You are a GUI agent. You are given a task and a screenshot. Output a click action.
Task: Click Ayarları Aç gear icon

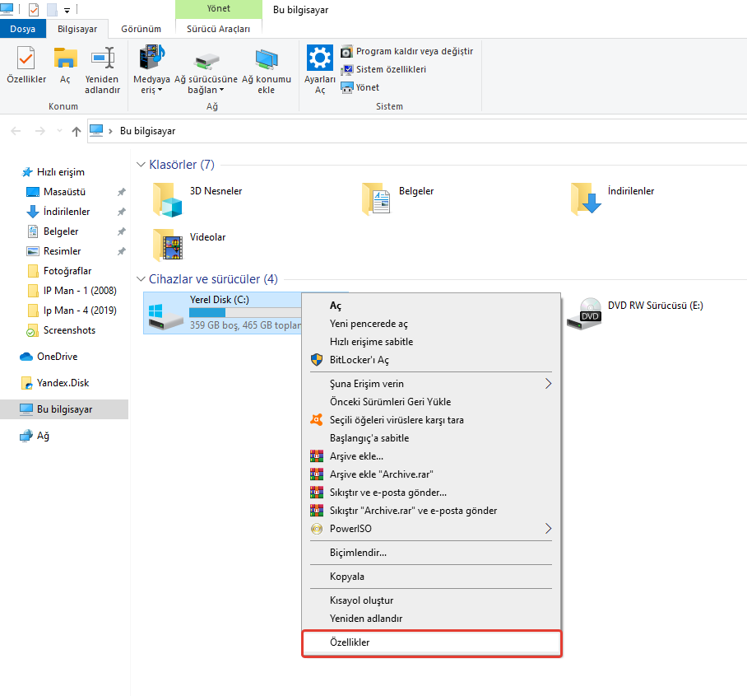(319, 59)
